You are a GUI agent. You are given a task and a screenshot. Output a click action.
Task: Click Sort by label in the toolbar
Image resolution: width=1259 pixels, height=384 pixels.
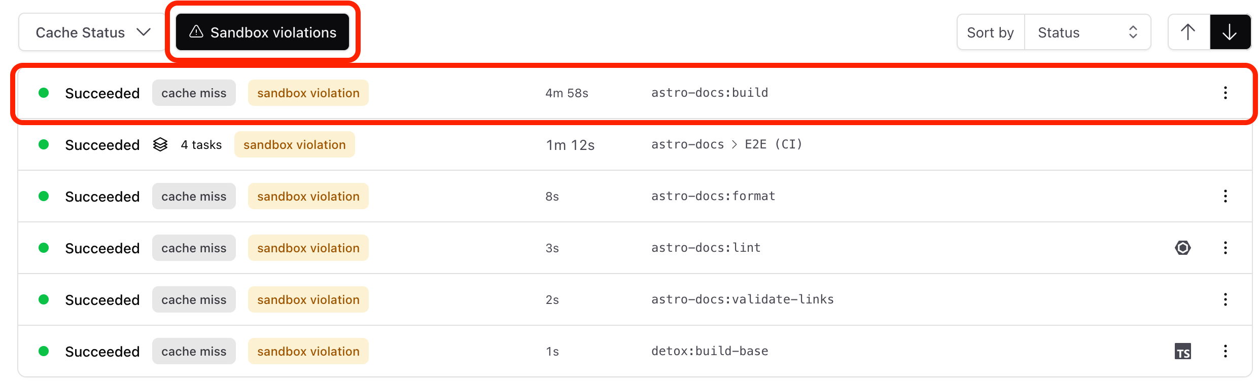(x=990, y=32)
